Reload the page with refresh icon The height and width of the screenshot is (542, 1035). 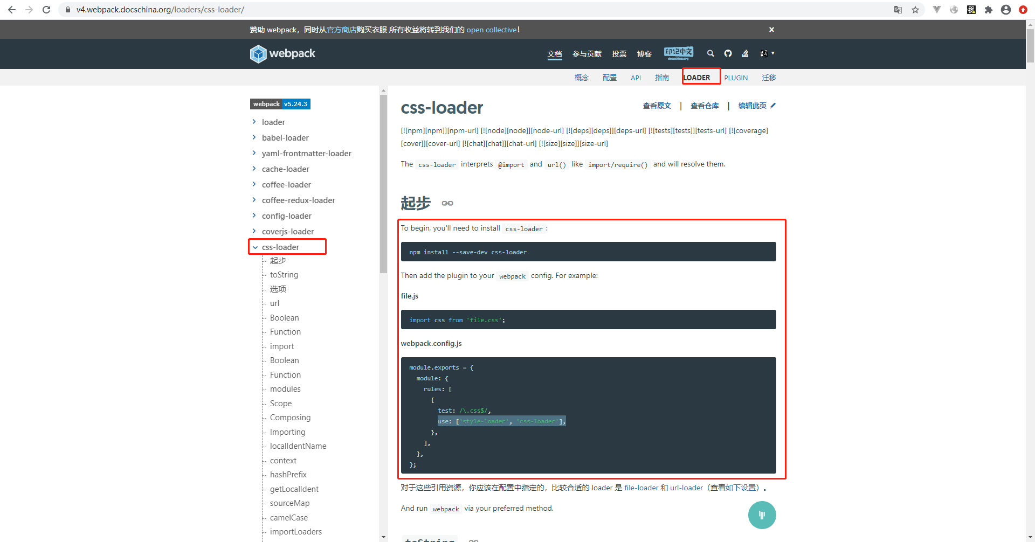(46, 10)
